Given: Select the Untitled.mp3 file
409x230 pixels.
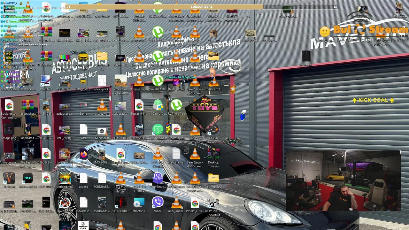Looking at the screenshot, I should 65,180.
